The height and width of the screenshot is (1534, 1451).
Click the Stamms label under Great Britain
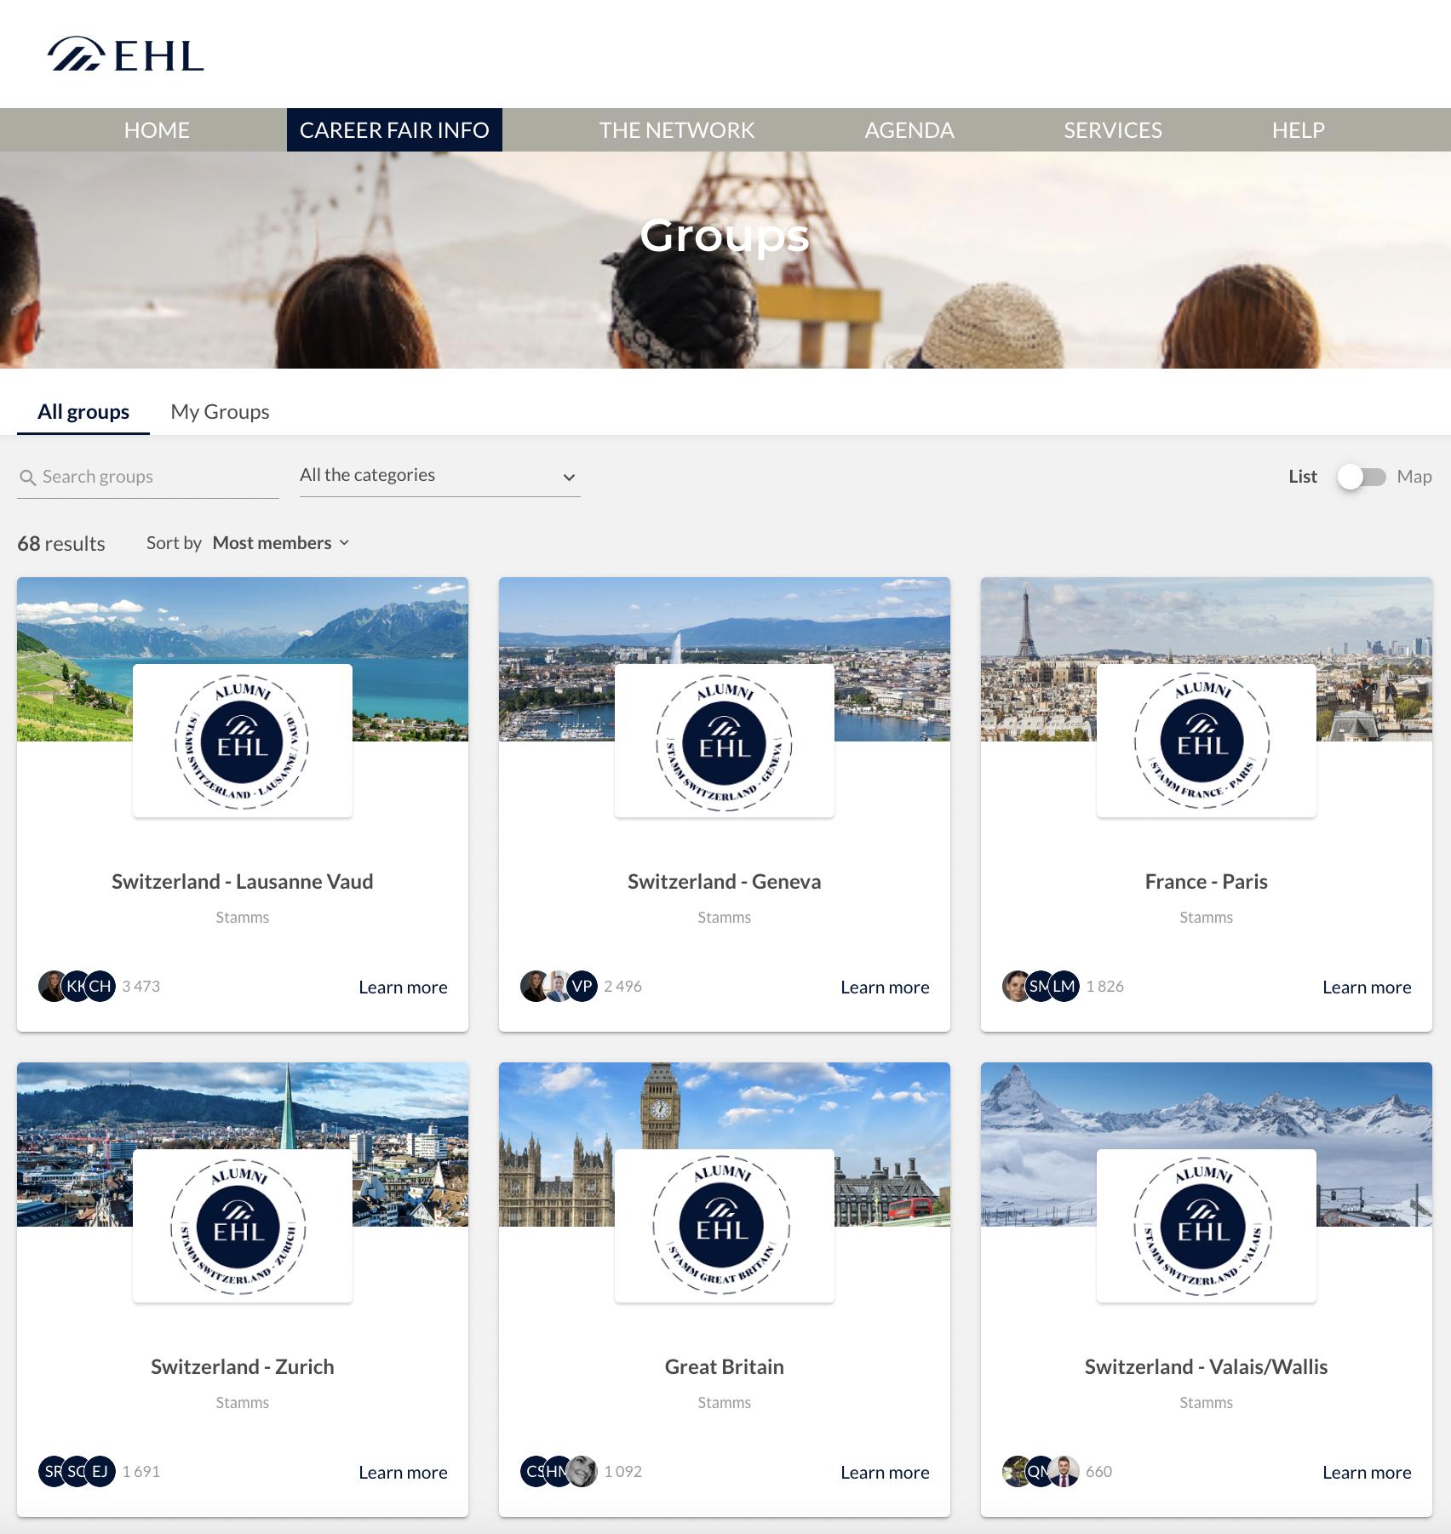[725, 1403]
